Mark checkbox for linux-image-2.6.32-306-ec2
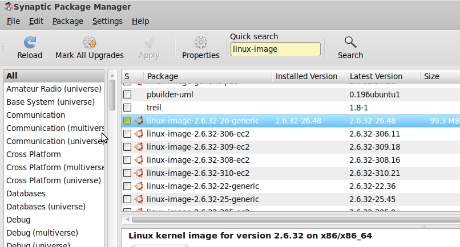This screenshot has height=247, width=460. [x=127, y=134]
